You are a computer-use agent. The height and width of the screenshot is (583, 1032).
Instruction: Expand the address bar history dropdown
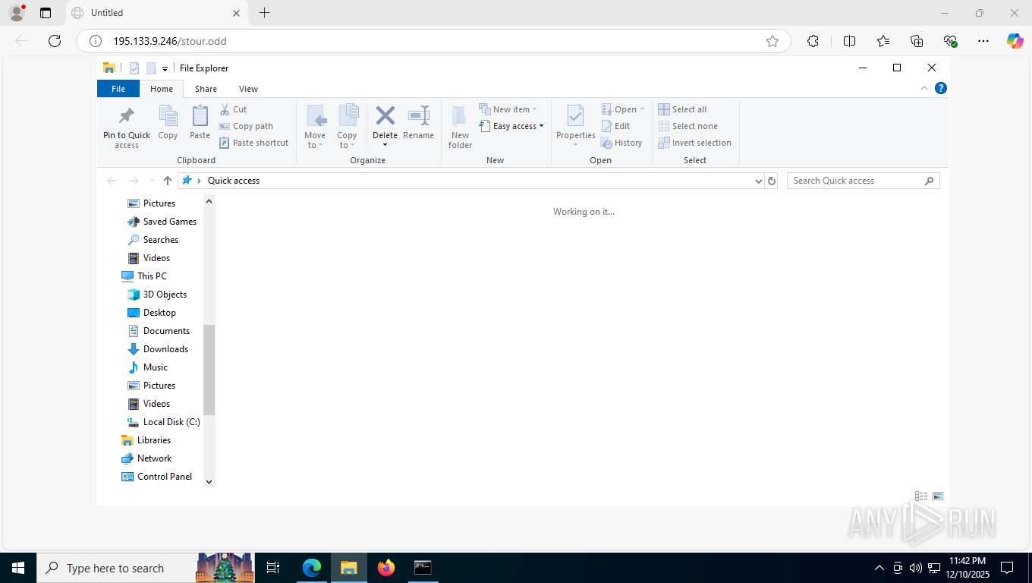(758, 181)
